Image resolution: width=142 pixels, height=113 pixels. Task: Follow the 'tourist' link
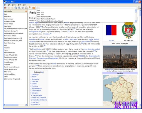54,64
